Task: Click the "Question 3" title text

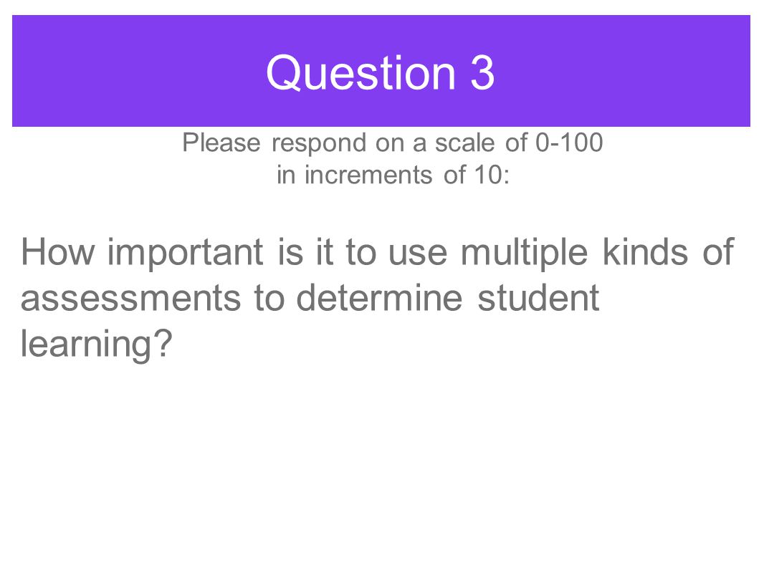Action: 380,73
